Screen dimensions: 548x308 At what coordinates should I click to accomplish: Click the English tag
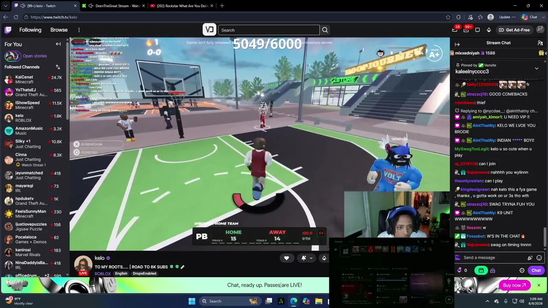pyautogui.click(x=121, y=274)
